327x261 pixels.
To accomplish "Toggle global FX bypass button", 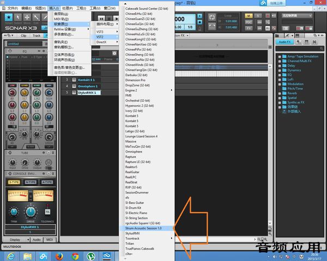I will pyautogui.click(x=249, y=28).
